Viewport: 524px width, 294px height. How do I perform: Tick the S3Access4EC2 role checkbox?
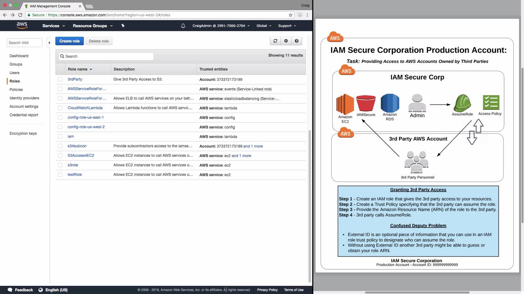click(61, 156)
